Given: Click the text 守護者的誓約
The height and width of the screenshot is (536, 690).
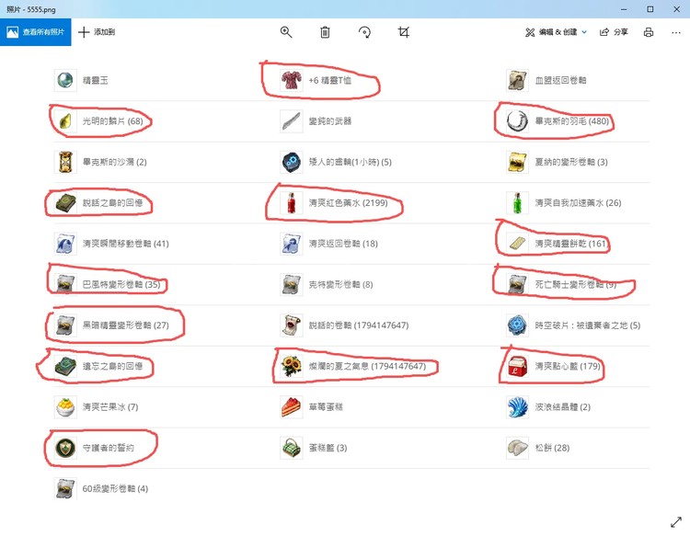Looking at the screenshot, I should pyautogui.click(x=109, y=448).
